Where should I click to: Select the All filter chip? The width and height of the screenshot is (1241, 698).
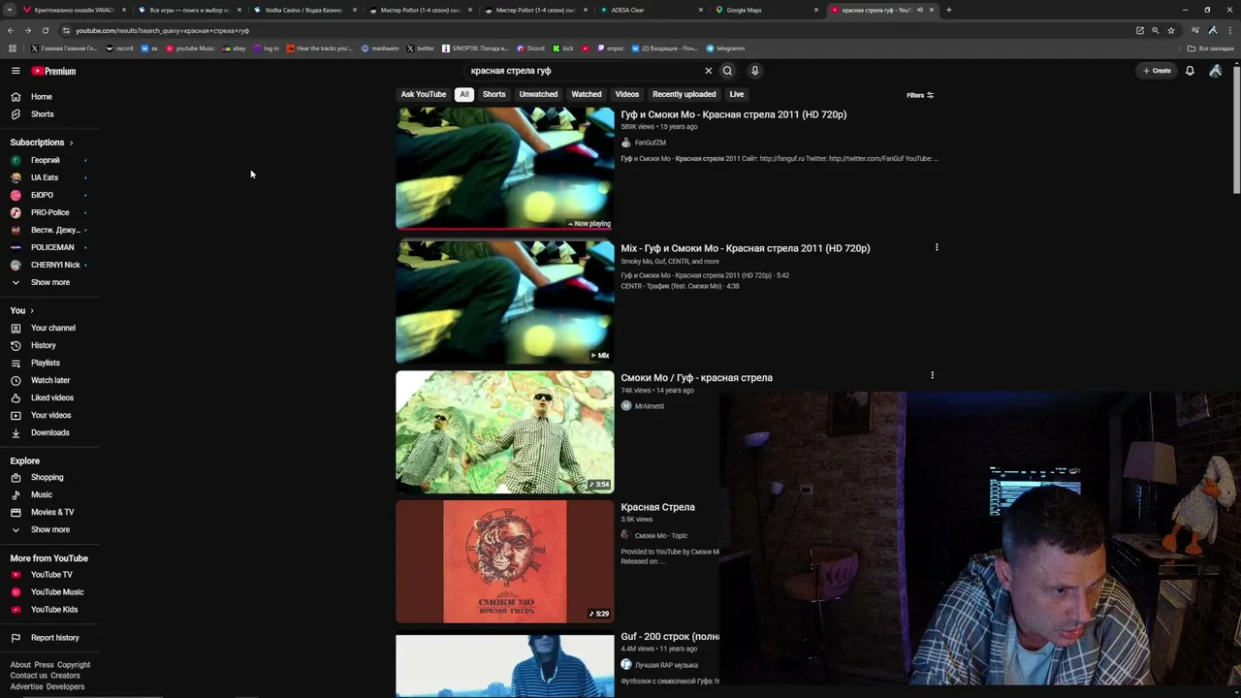pos(464,94)
